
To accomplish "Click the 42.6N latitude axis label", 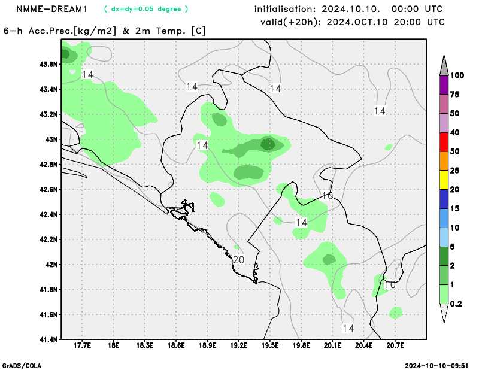I will click(x=48, y=189).
